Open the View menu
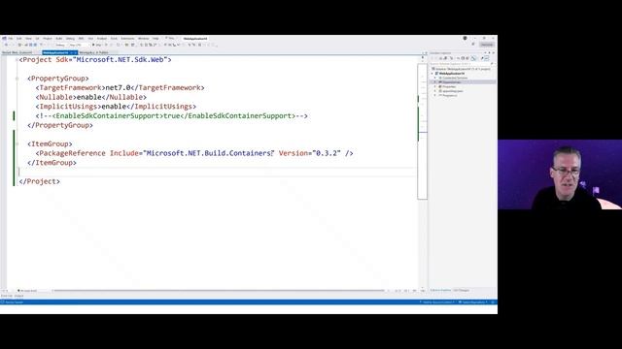The height and width of the screenshot is (349, 622). tap(28, 39)
